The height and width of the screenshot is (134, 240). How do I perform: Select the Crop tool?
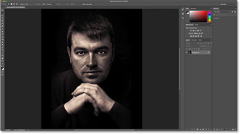2,21
